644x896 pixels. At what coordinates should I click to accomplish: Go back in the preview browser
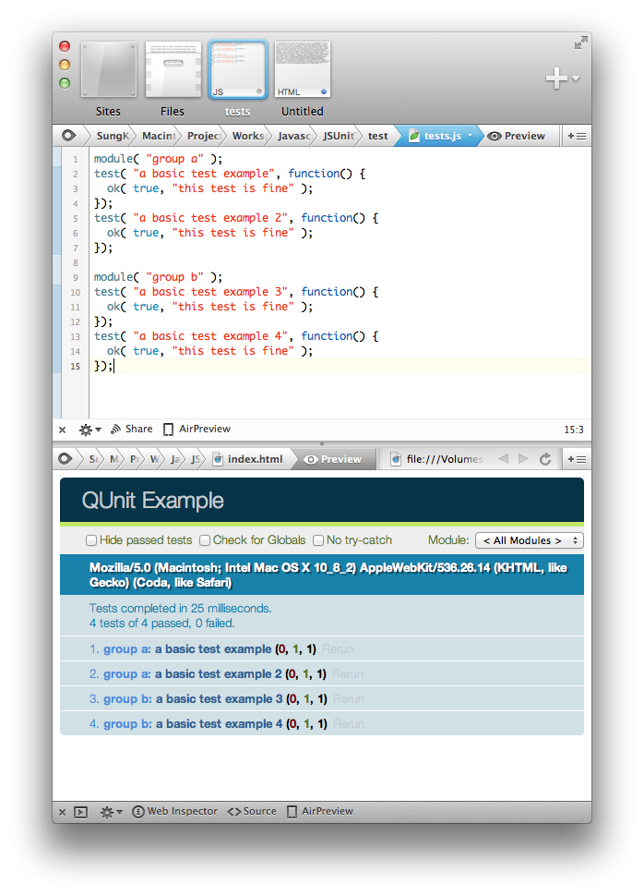[503, 459]
